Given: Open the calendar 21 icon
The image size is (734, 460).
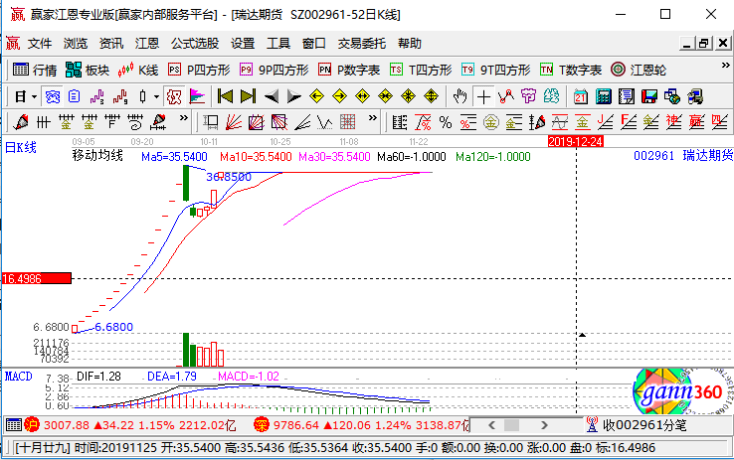Looking at the screenshot, I should [x=581, y=96].
